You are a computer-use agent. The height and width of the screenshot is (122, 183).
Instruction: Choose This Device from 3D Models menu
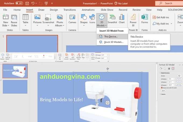tap(111, 37)
